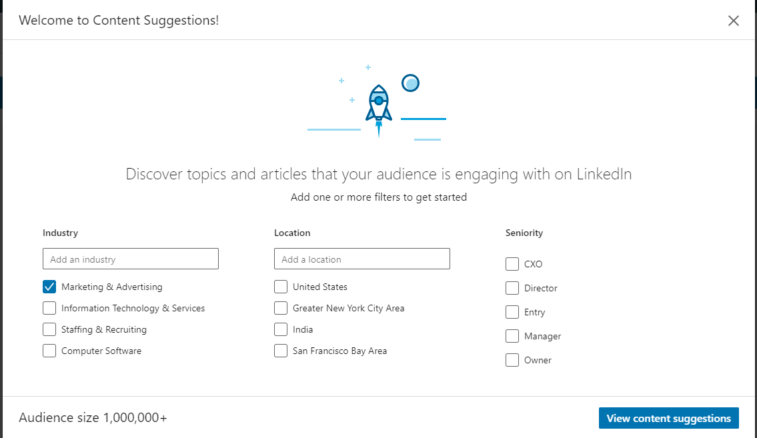Select Manager seniority checkbox

(x=512, y=336)
